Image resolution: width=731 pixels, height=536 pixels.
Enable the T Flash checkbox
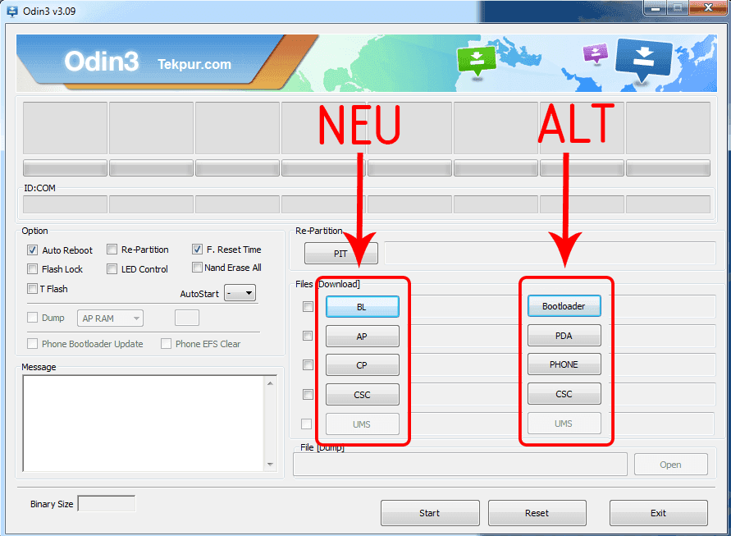[32, 289]
